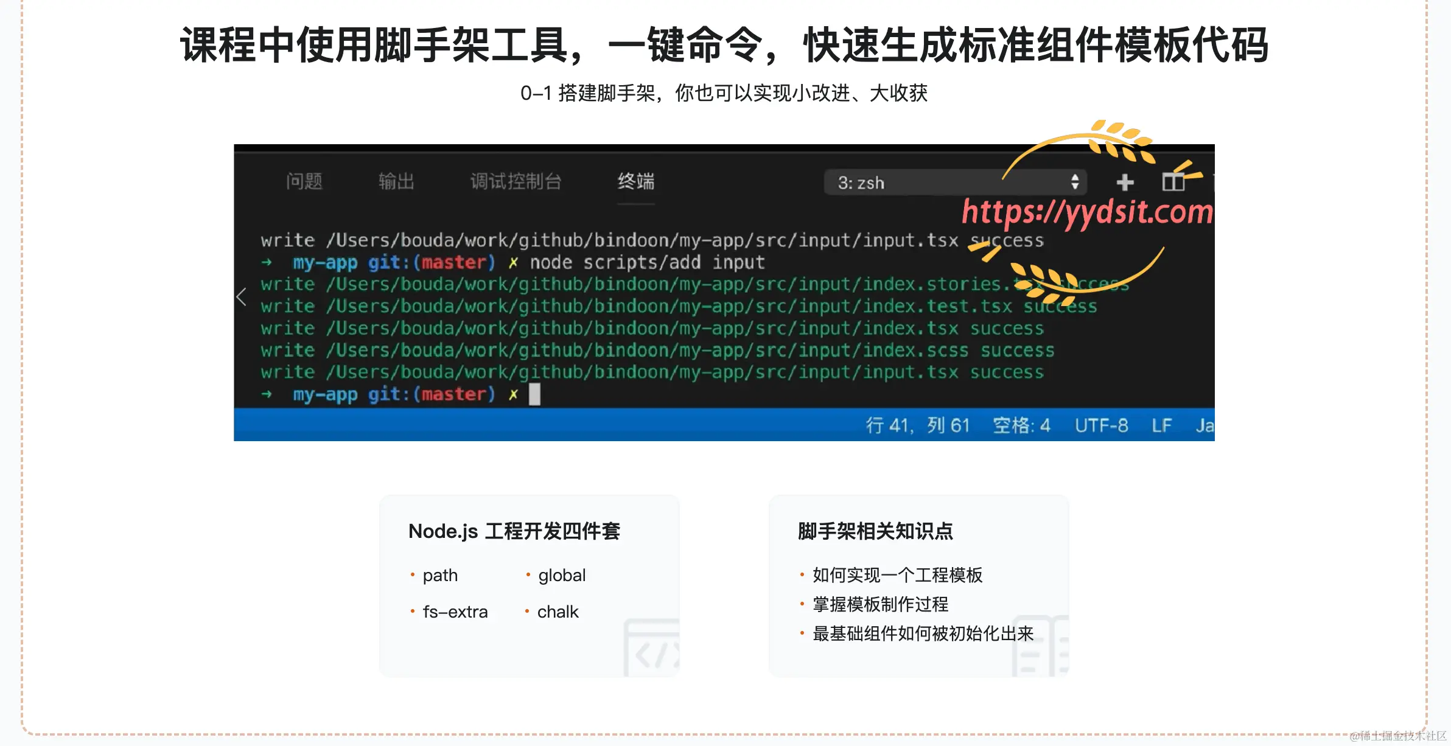
Task: Click the left chevron arrow on terminal edge
Action: [242, 297]
